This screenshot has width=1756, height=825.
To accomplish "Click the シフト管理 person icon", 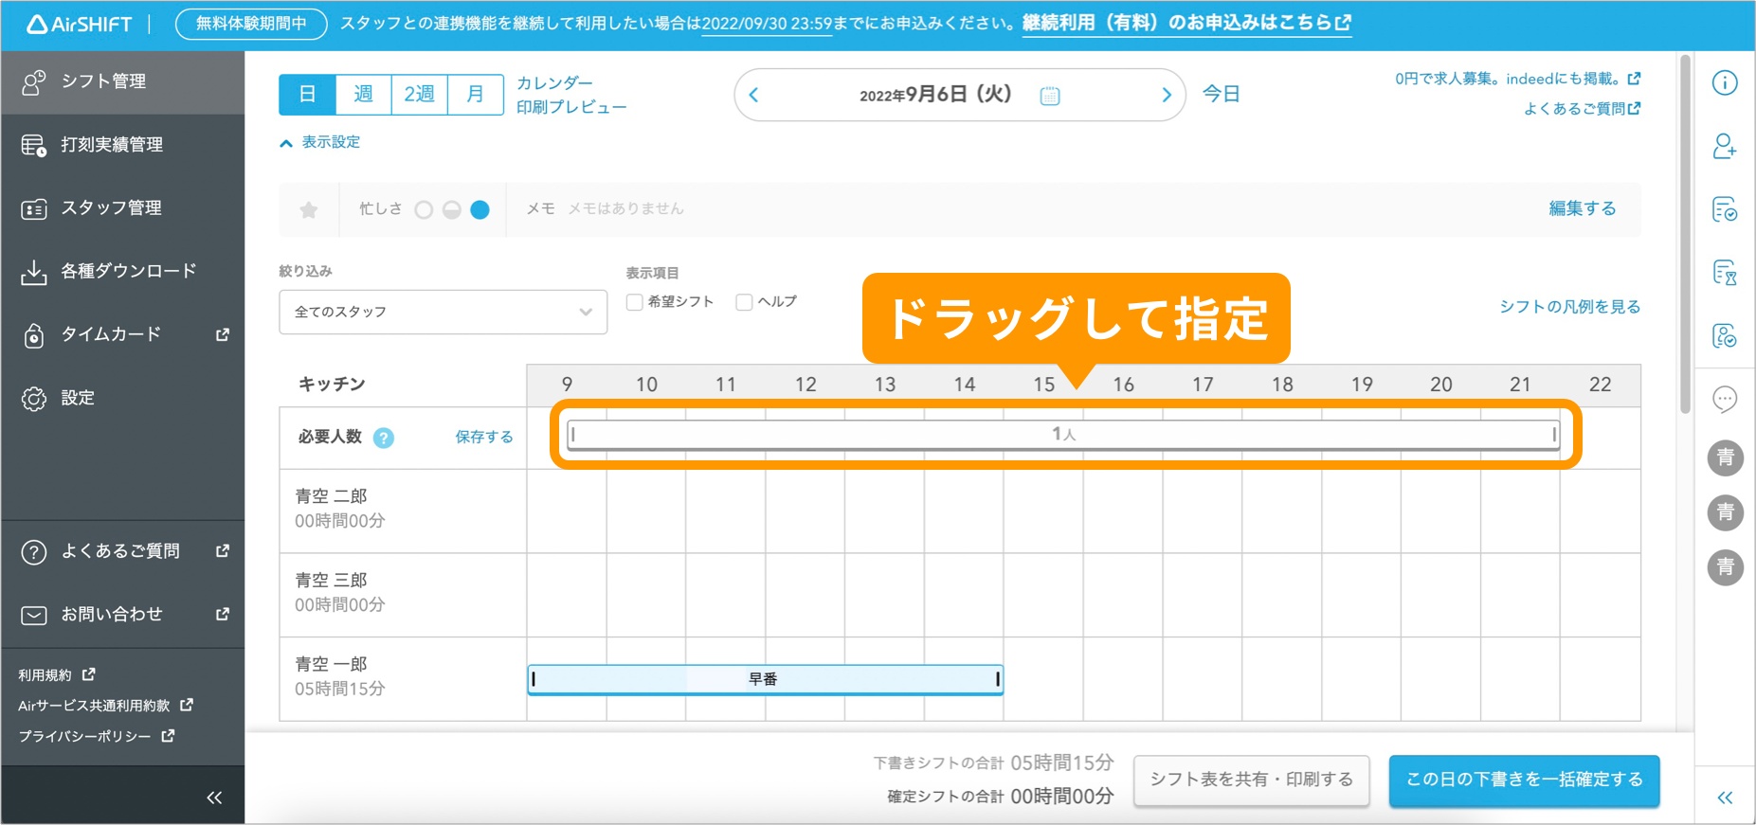I will (34, 82).
